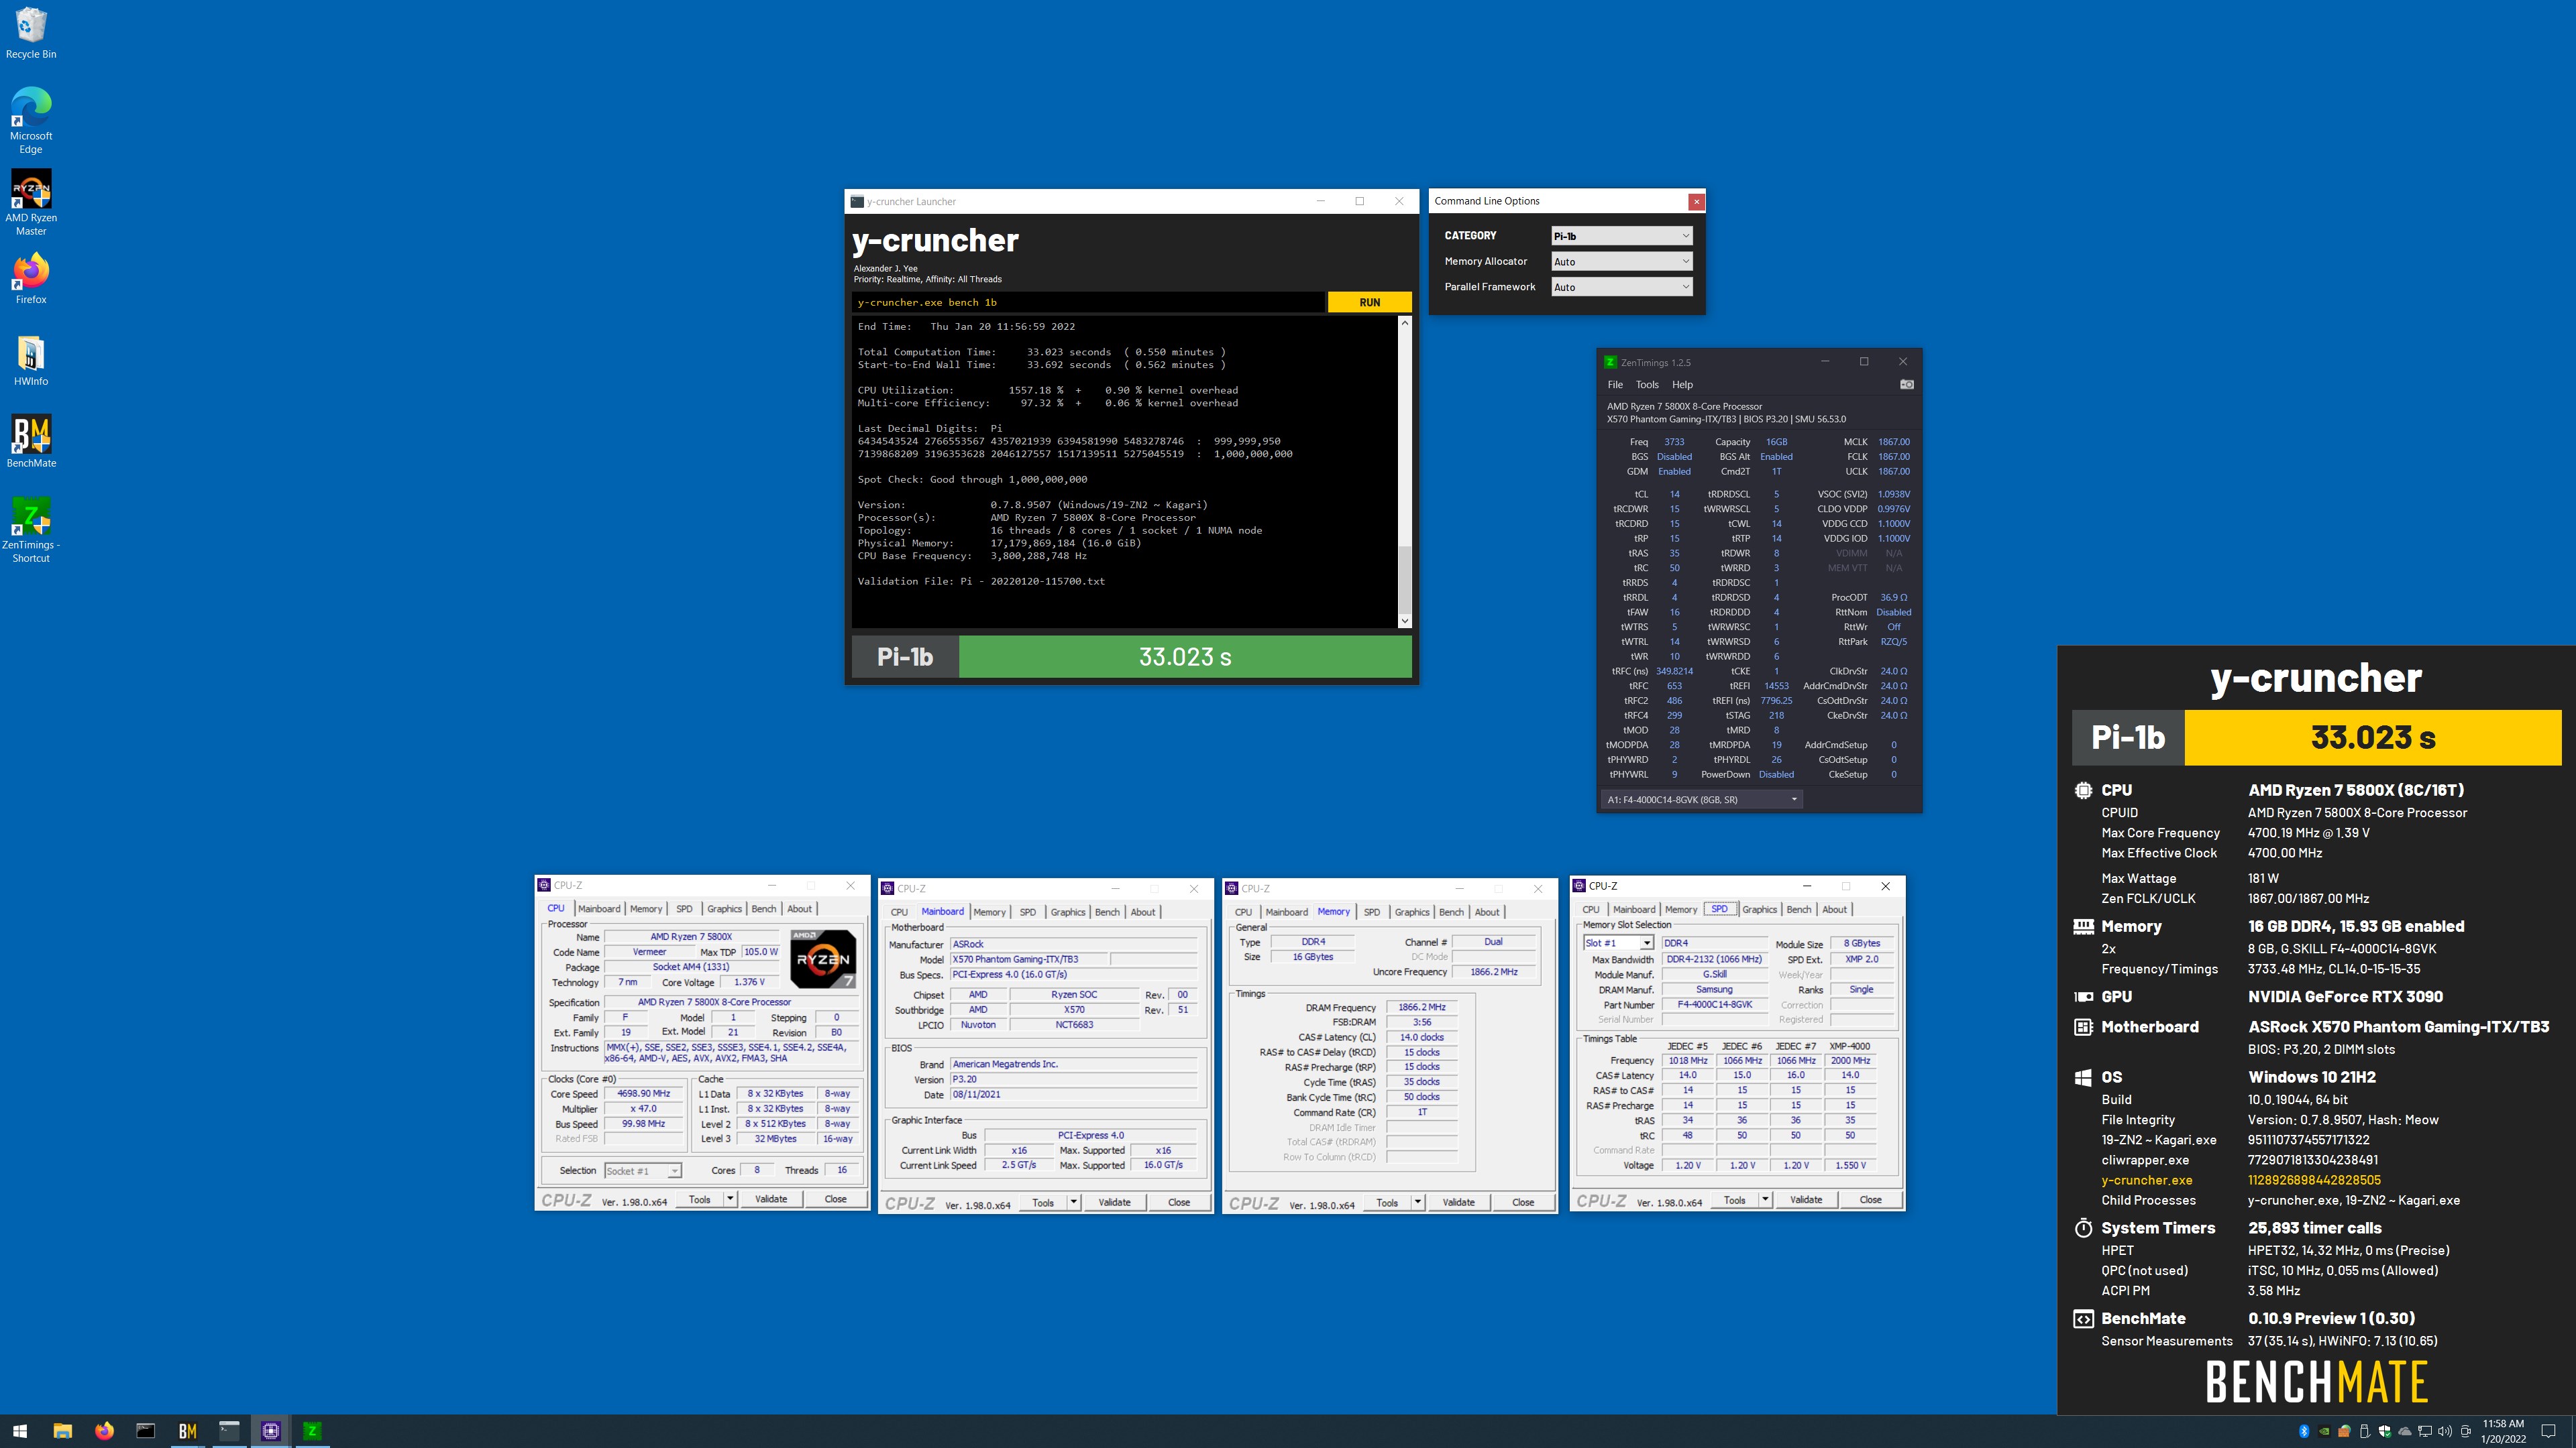The width and height of the screenshot is (2576, 1448).
Task: Click the ZenTimings screenshot camera icon
Action: (1906, 385)
